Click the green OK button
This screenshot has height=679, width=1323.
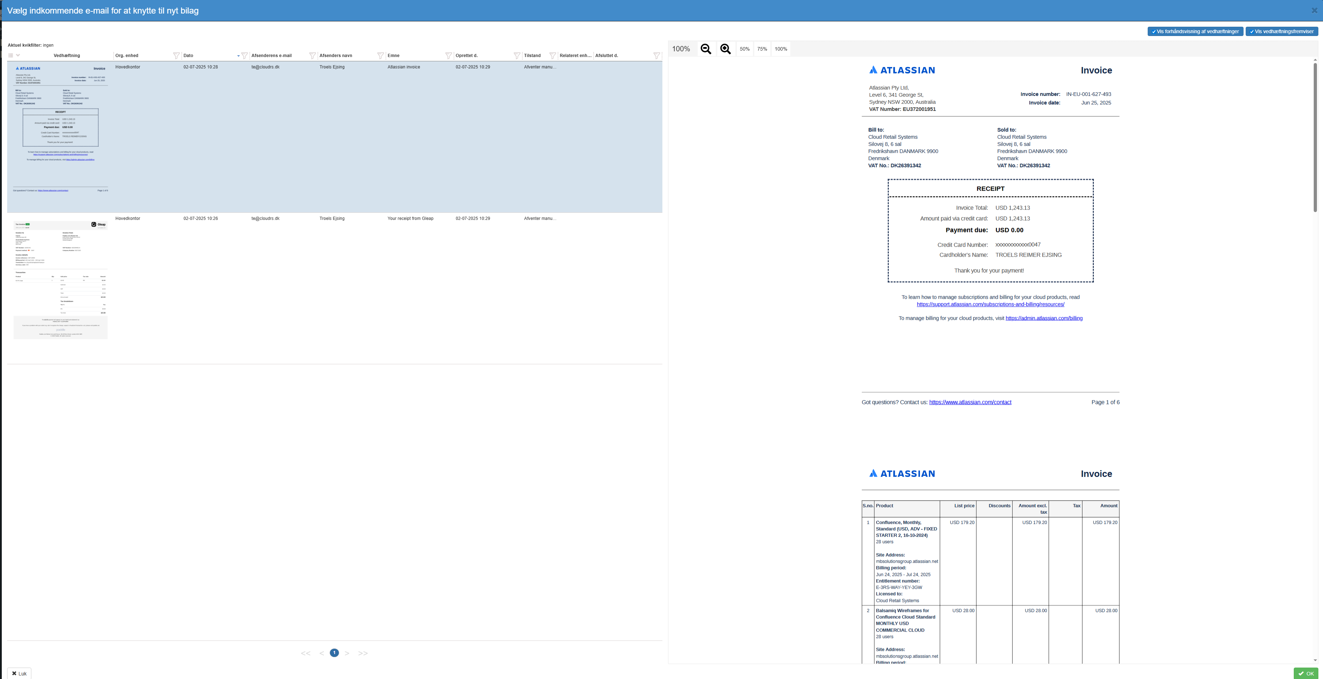coord(1306,673)
